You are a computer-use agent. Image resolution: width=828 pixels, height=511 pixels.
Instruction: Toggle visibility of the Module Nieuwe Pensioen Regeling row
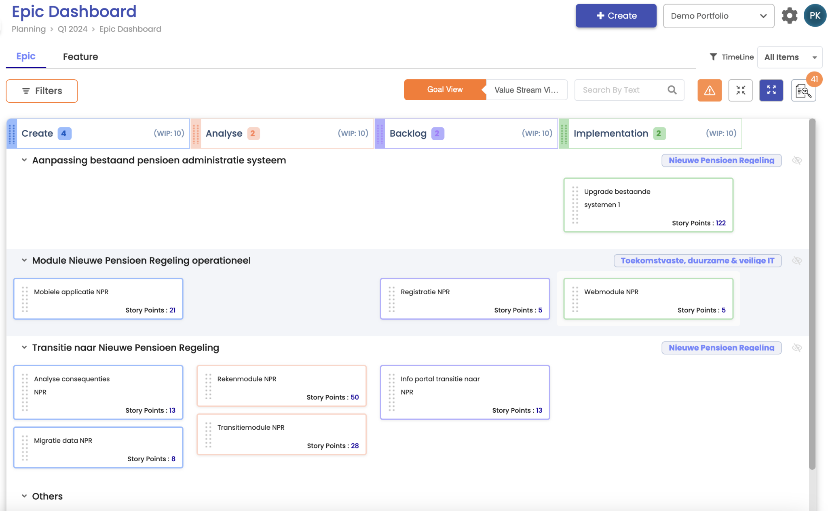point(796,261)
